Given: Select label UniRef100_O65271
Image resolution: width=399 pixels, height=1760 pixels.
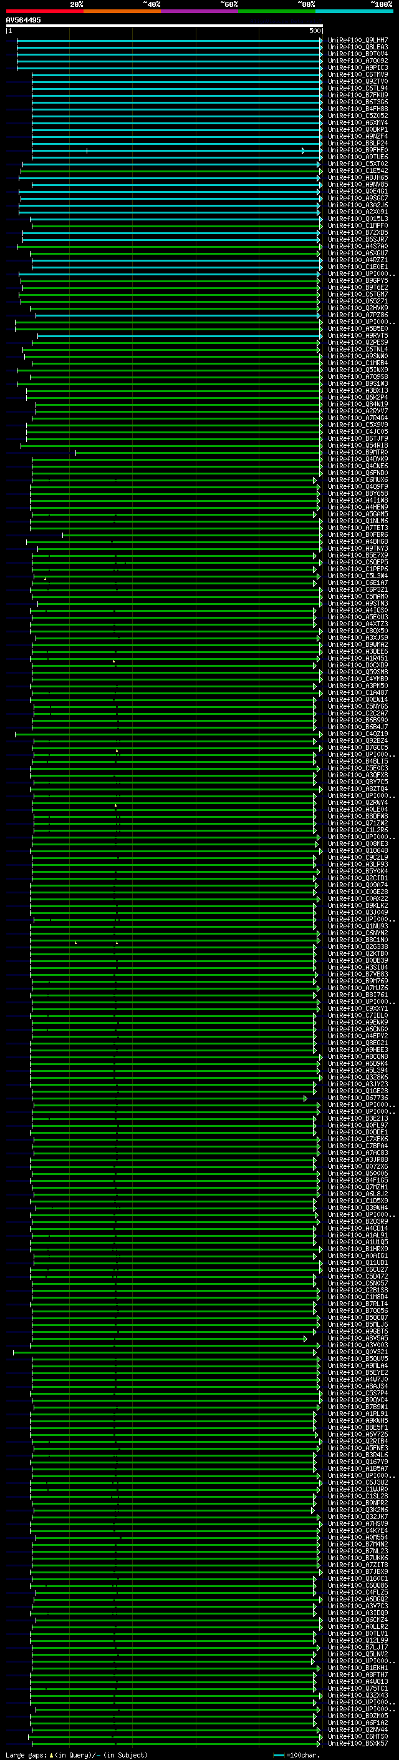Looking at the screenshot, I should 358,302.
